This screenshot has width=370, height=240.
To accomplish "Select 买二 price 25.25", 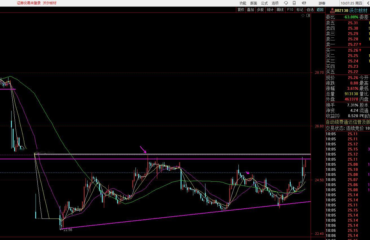I will (x=353, y=56).
